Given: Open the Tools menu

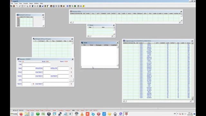Looking at the screenshot, I should point(16,4).
